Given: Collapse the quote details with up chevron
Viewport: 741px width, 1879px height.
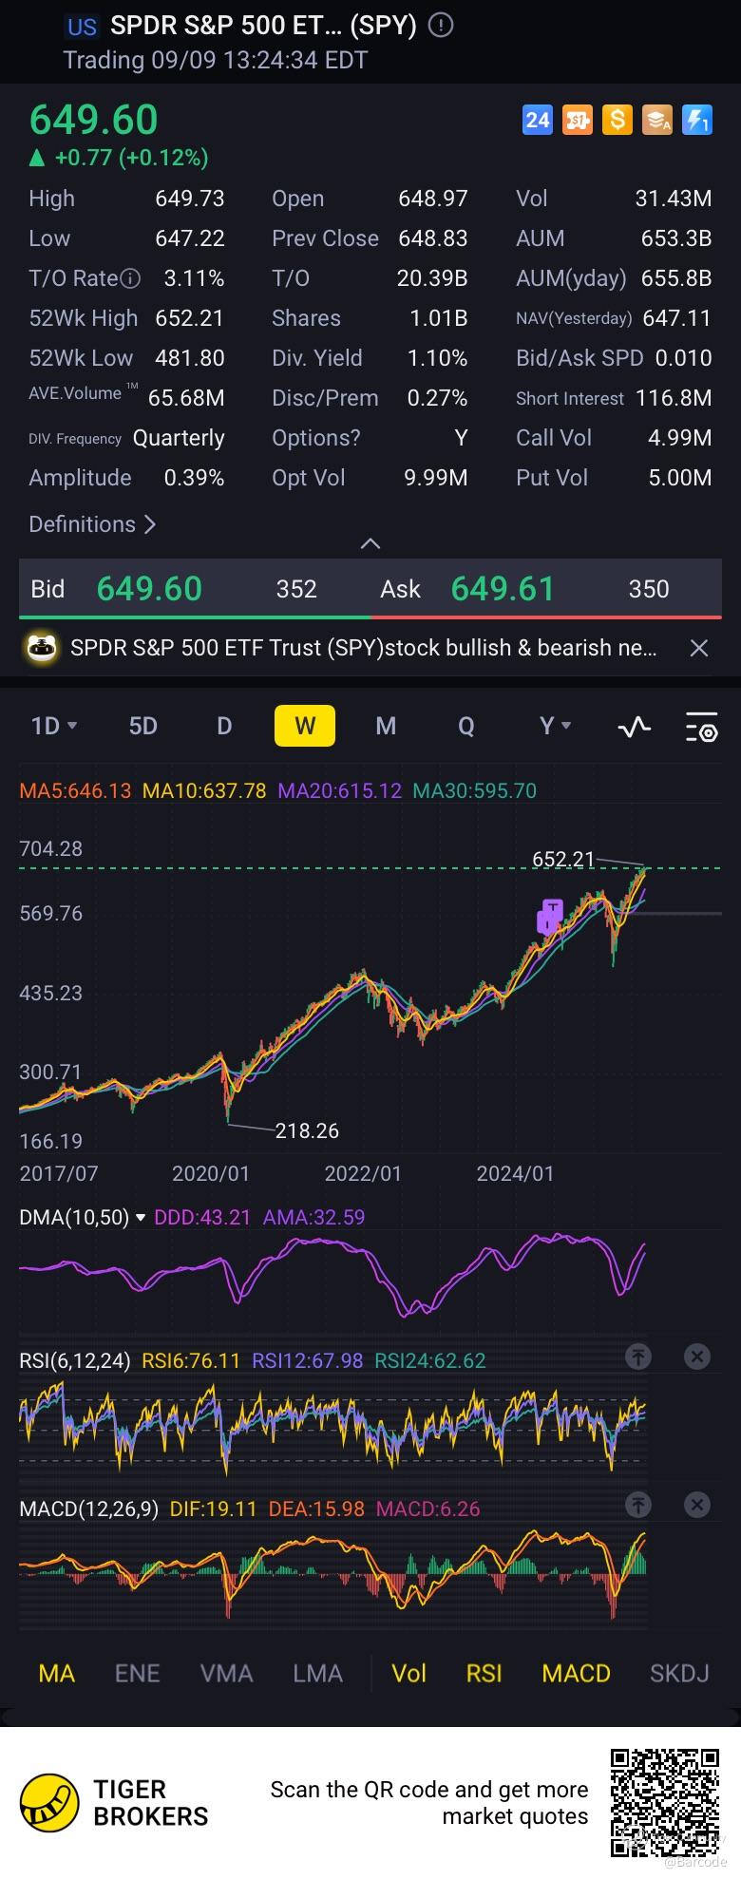Looking at the screenshot, I should [370, 544].
